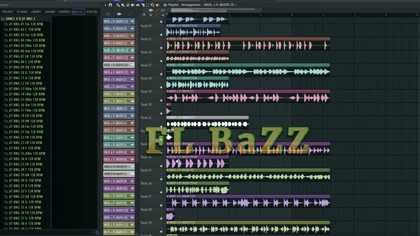This screenshot has width=420, height=236.
Task: Open clip menu of BRZIL x FL BAZER (9) on Track 25
Action: point(168,170)
